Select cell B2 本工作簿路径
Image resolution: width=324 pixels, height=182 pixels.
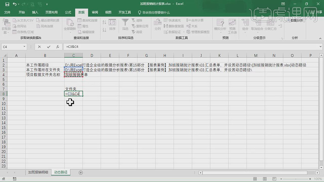45,65
